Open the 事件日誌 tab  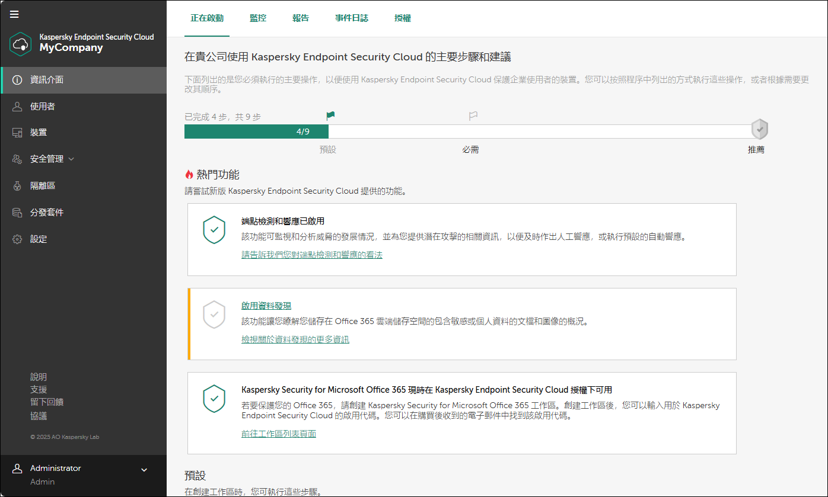click(x=351, y=18)
